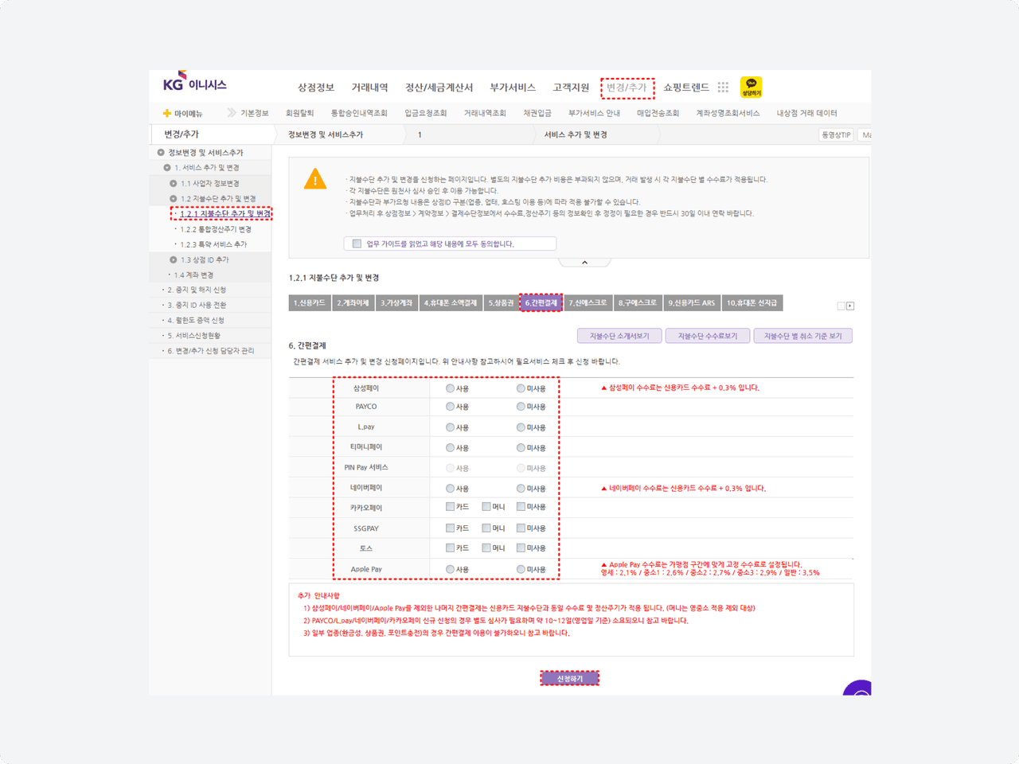Image resolution: width=1019 pixels, height=764 pixels.
Task: Check the 업무 가이드 agreement checkbox
Action: coord(357,244)
